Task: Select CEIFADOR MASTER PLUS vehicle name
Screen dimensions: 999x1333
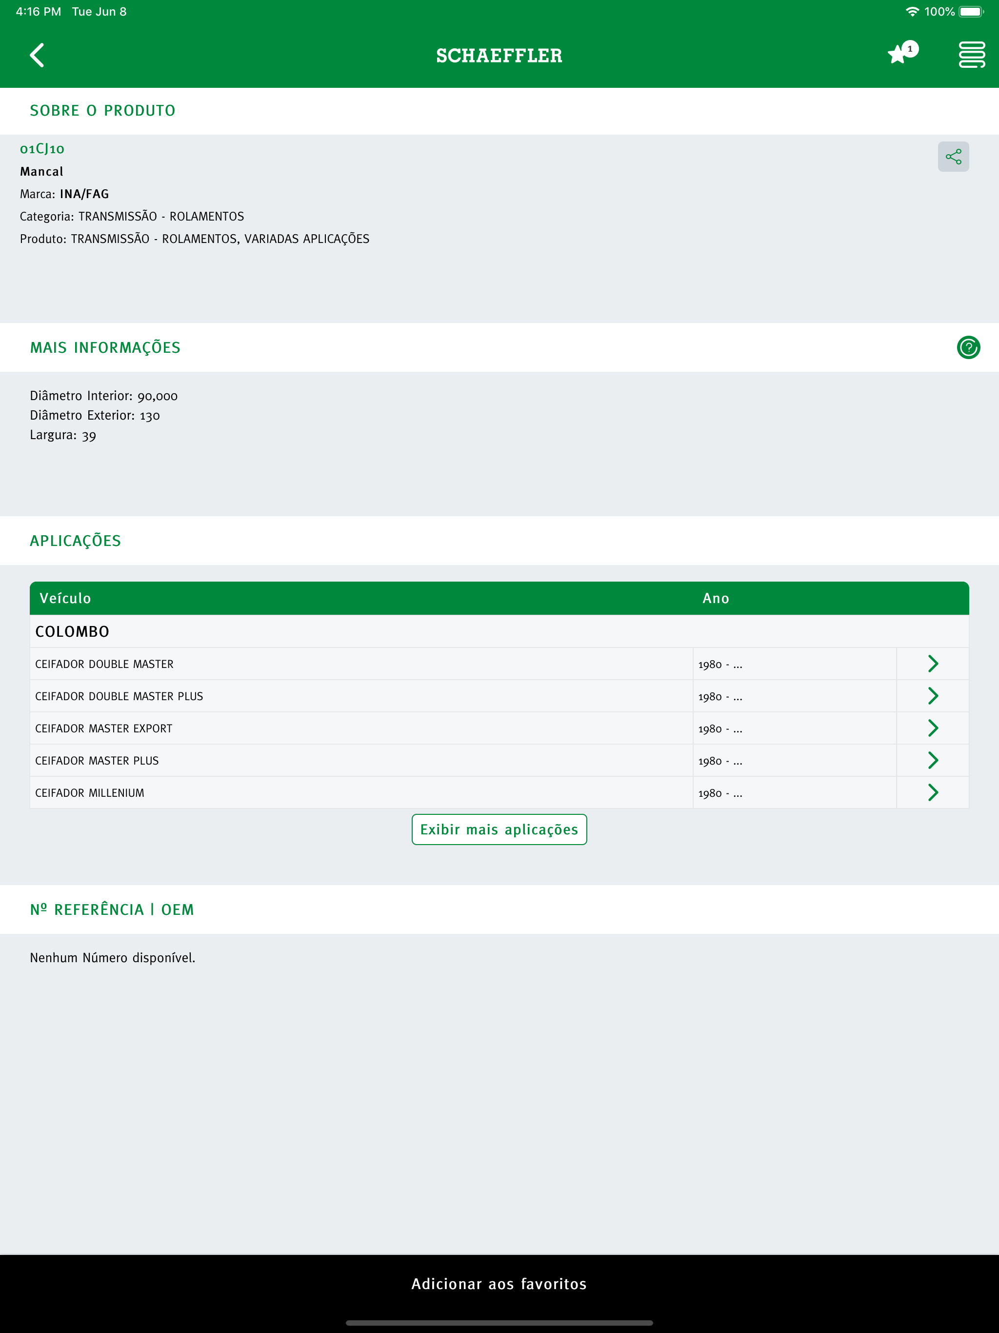Action: click(x=97, y=761)
